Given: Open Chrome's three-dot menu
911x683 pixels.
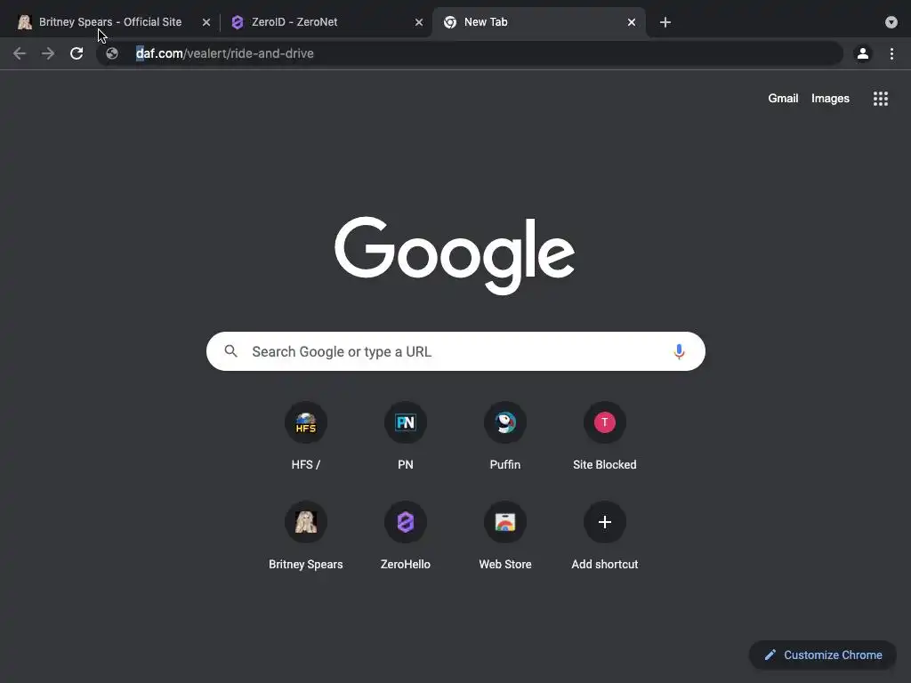Looking at the screenshot, I should [891, 53].
